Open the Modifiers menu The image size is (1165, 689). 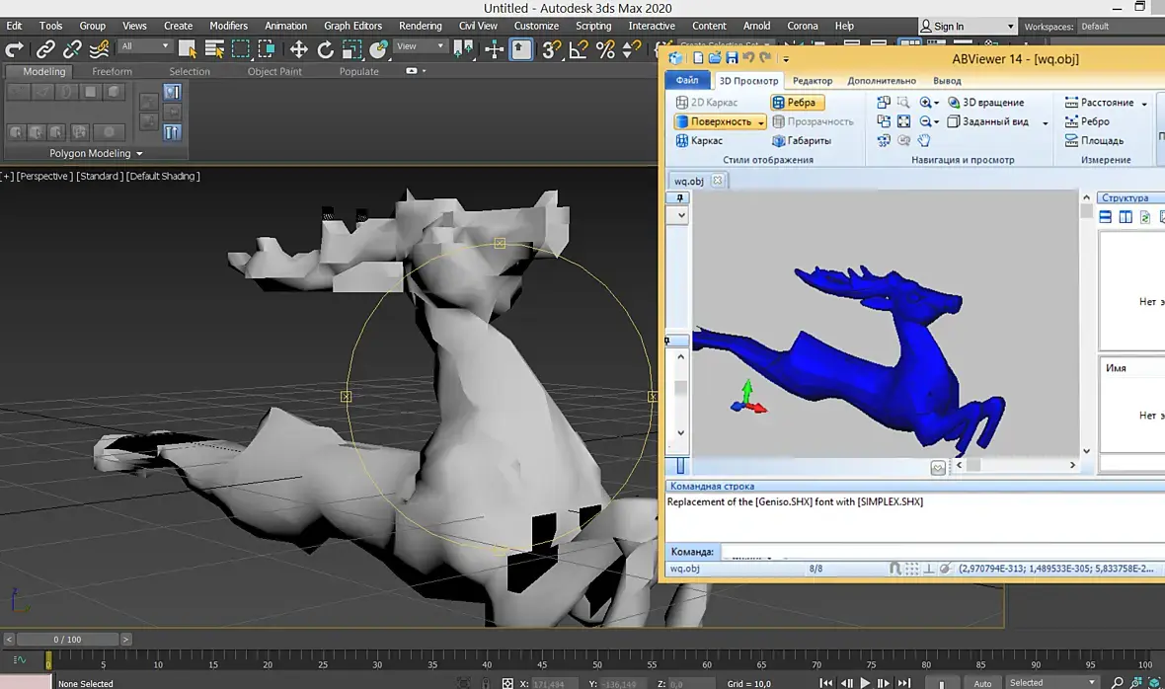(x=229, y=26)
